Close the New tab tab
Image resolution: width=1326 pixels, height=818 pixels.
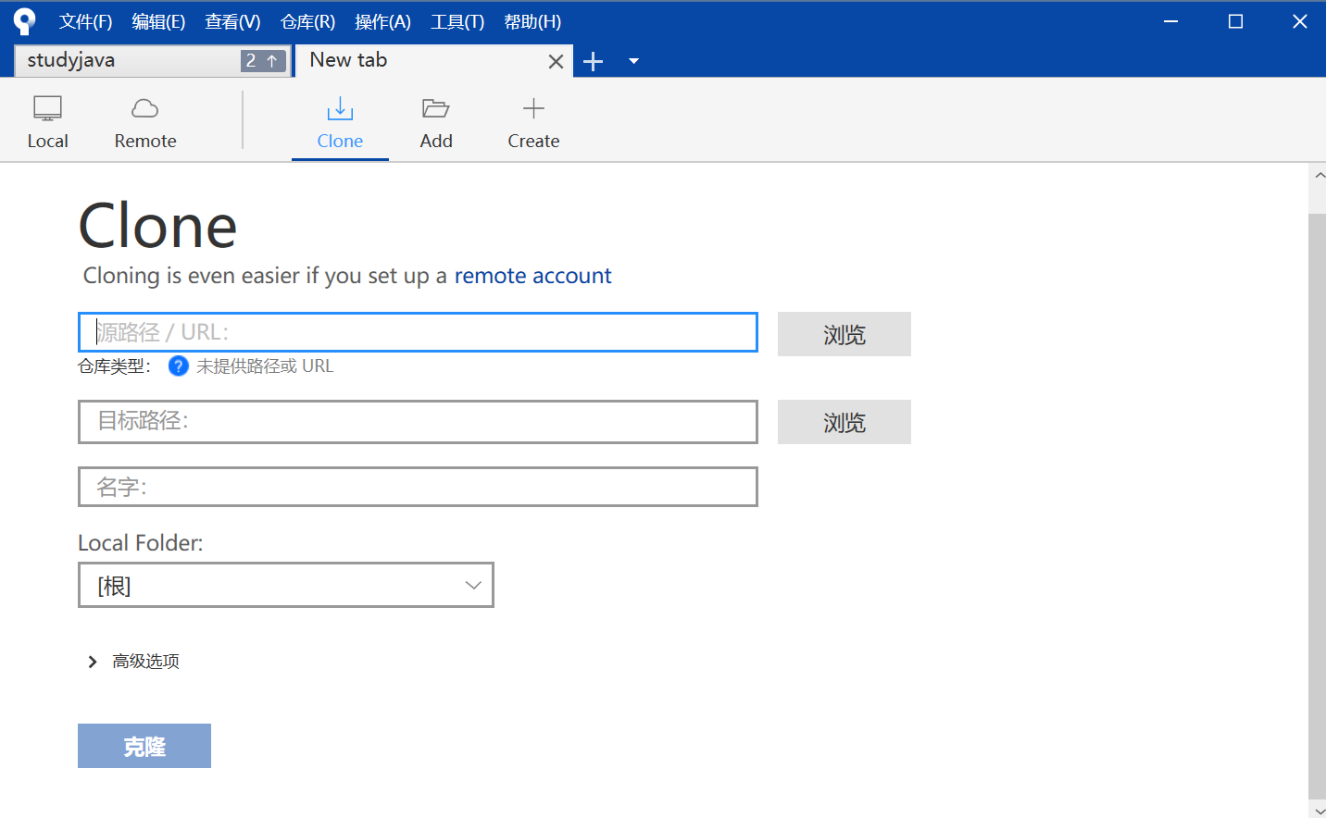point(556,62)
